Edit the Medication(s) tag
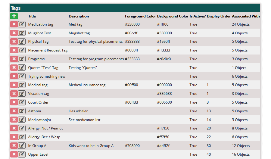Image resolution: width=271 pixels, height=159 pixels. (x=22, y=120)
